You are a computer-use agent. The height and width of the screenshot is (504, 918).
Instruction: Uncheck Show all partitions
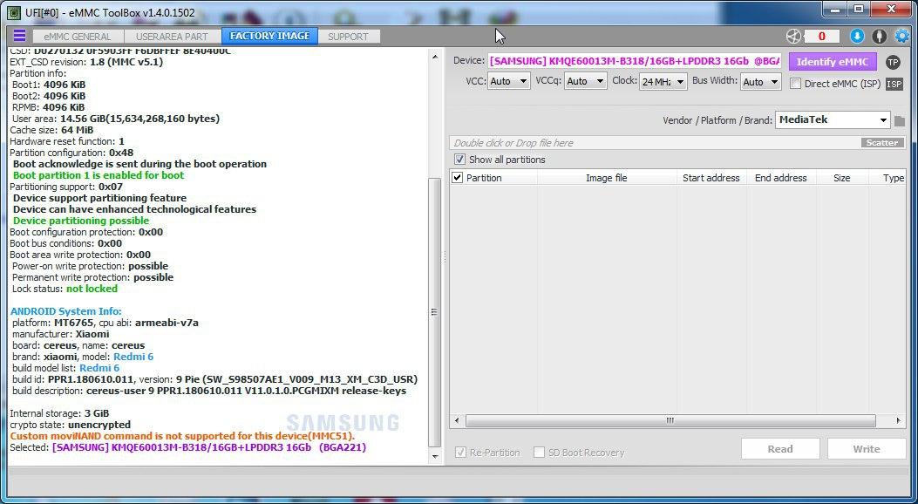(459, 160)
